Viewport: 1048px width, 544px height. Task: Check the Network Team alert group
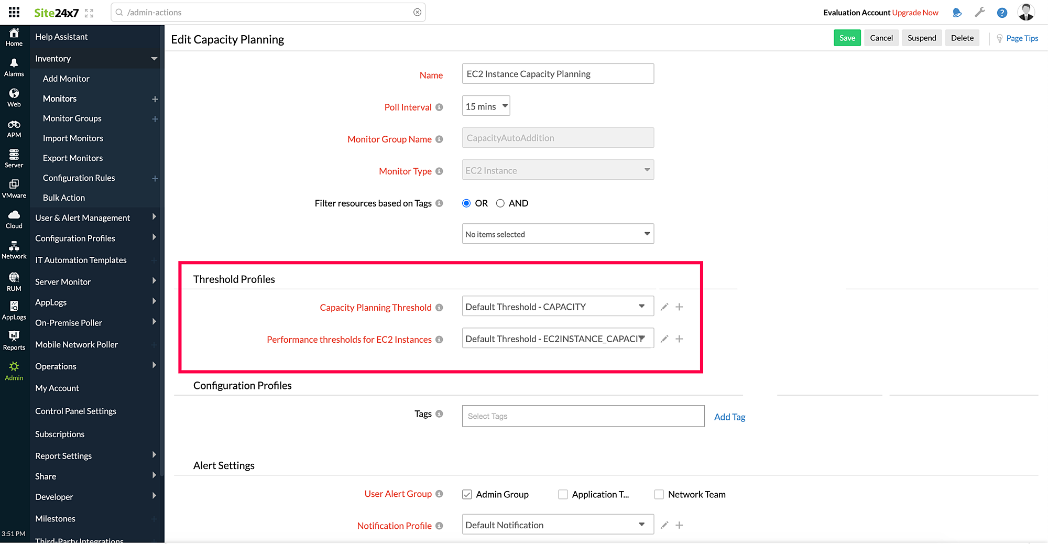pyautogui.click(x=659, y=494)
